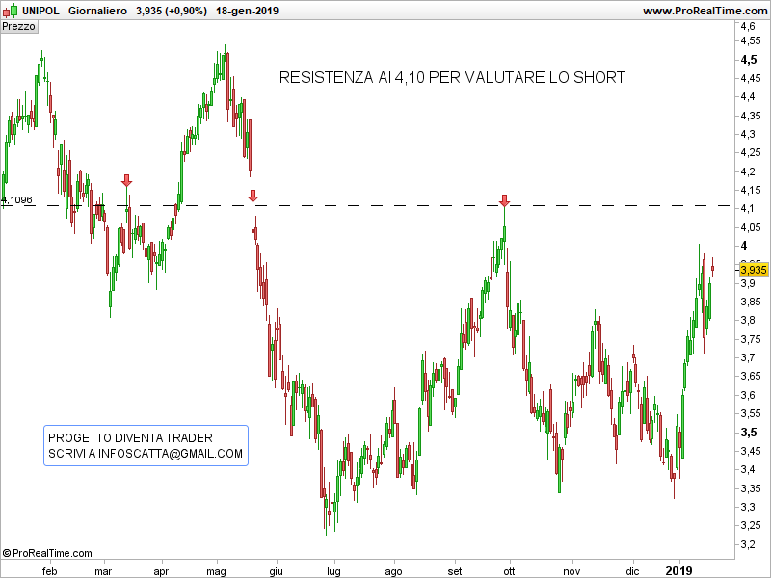Click the red arrow marker in late May
Viewport: 771px width, 578px height.
tap(253, 196)
